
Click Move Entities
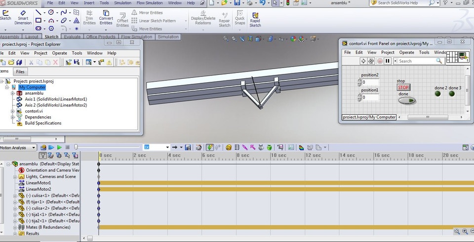coord(147,29)
